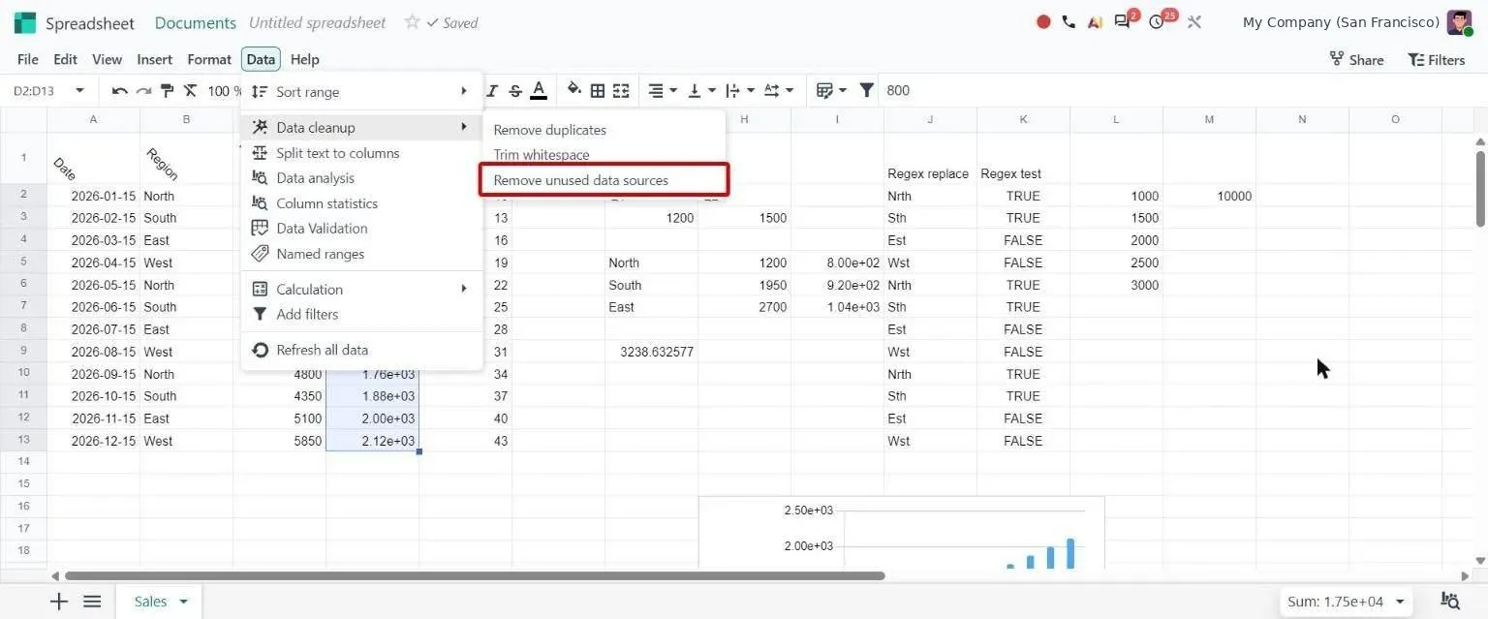This screenshot has width=1488, height=619.
Task: Select Trim whitespace option
Action: click(604, 155)
